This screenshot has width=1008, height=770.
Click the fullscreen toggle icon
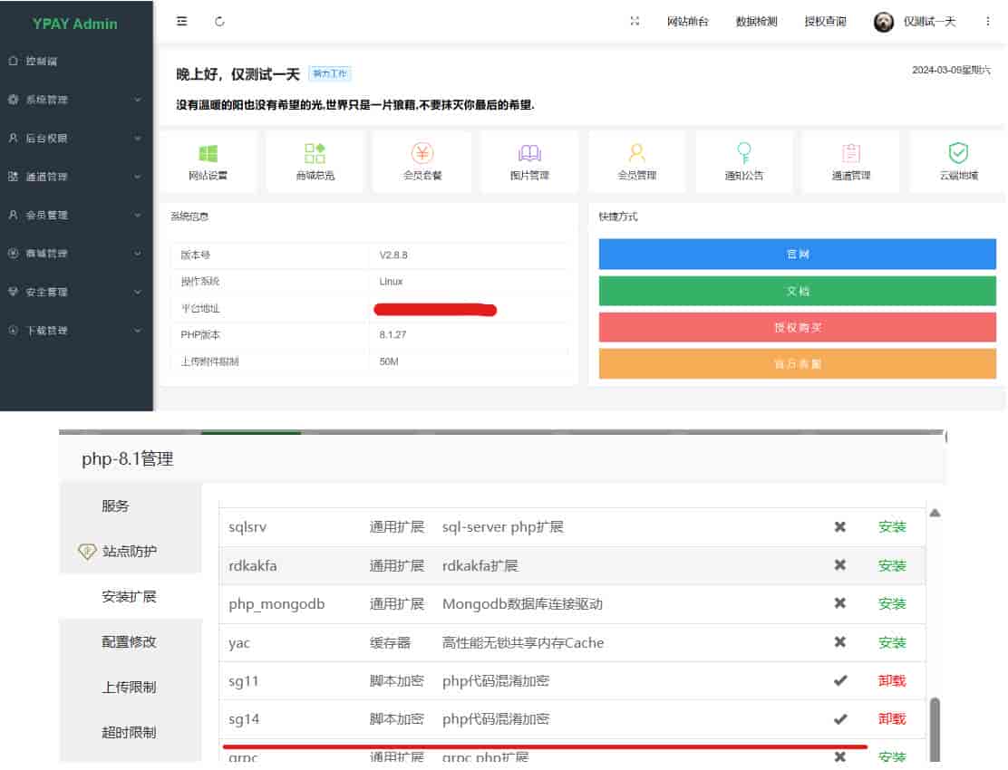(x=635, y=22)
